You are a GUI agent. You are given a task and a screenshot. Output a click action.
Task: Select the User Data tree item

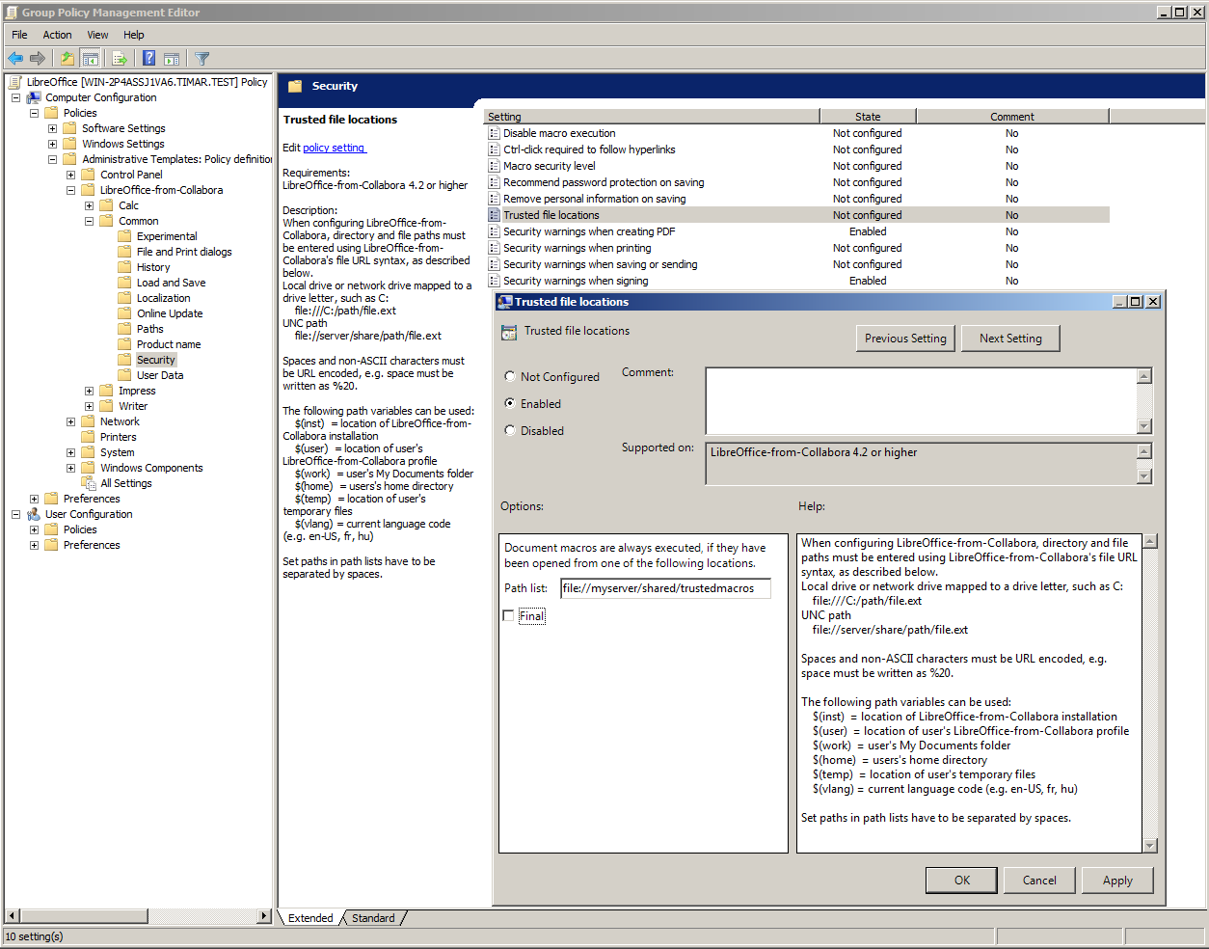pyautogui.click(x=159, y=375)
